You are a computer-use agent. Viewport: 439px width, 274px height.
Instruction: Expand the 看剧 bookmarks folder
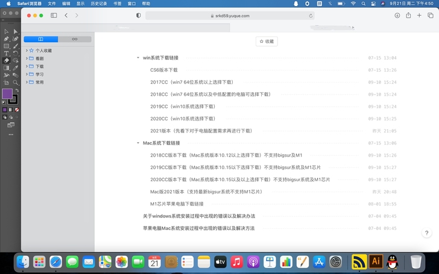27,58
